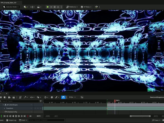Toggle Sequencer snapping magnet button
Image resolution: width=164 pixels, height=123 pixels.
tap(63, 97)
